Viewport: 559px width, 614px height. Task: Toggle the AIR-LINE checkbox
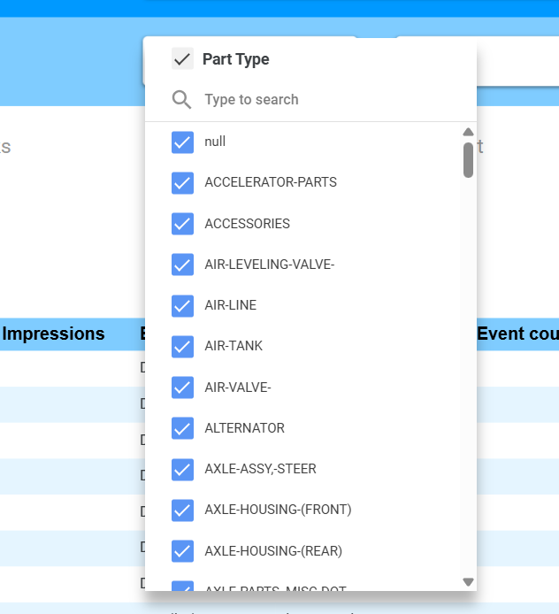182,305
